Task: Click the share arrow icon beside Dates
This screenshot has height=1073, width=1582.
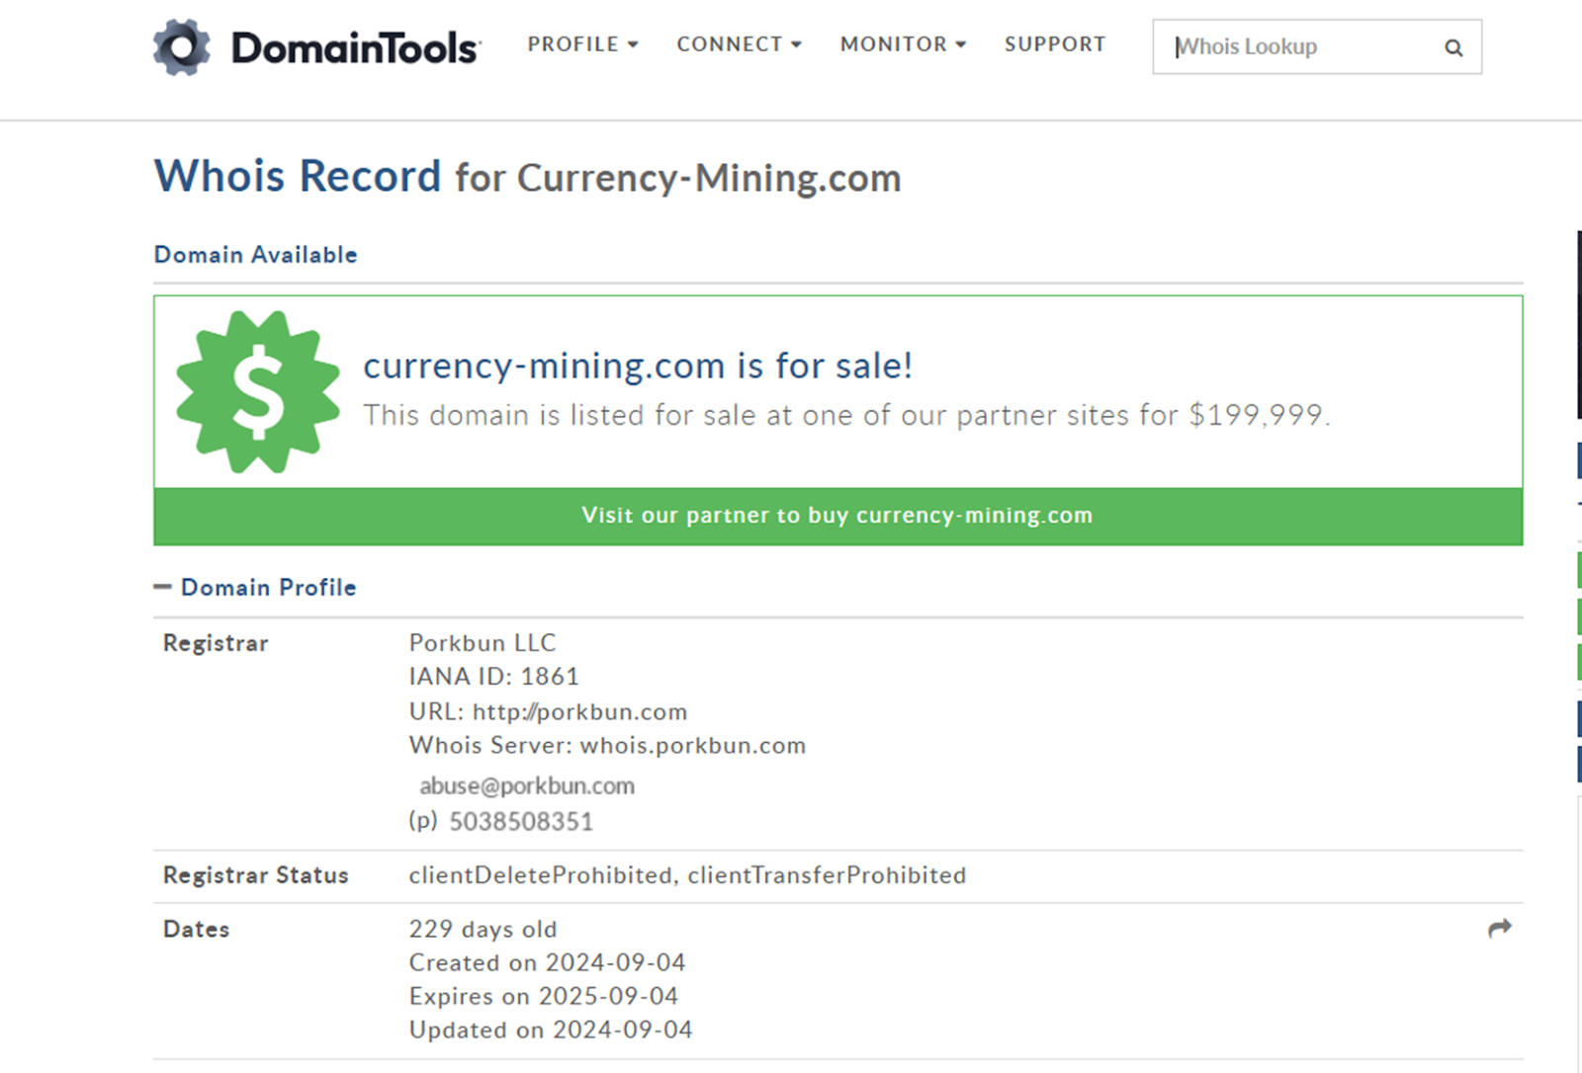Action: [x=1499, y=928]
